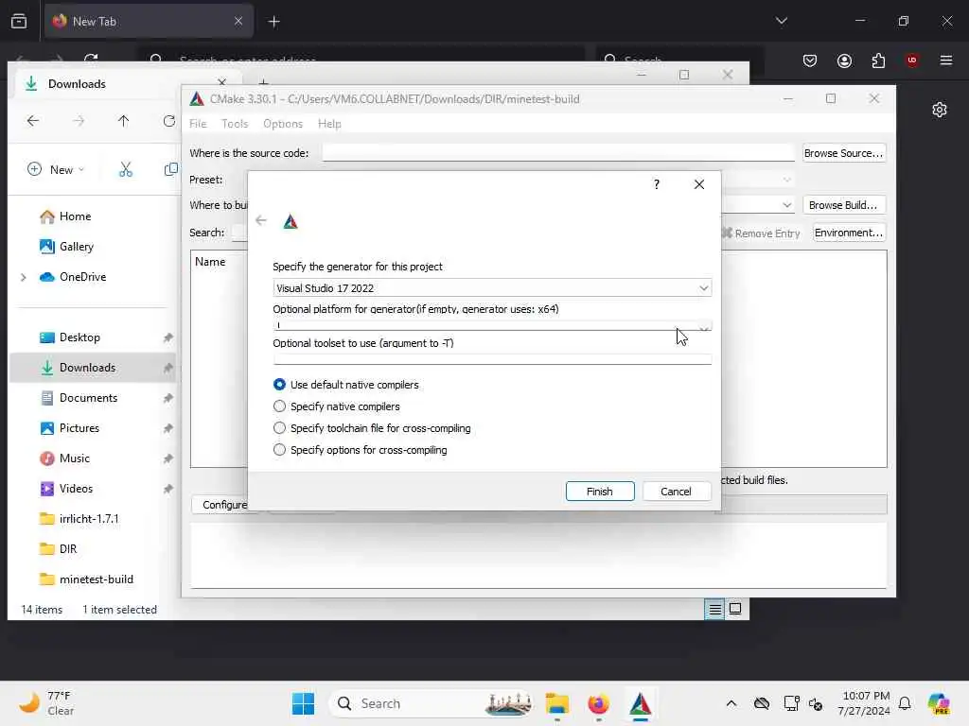The width and height of the screenshot is (969, 726).
Task: Open the Firefox account icon
Action: [844, 60]
